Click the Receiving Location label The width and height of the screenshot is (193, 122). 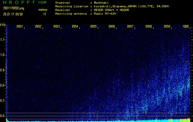[72, 6]
